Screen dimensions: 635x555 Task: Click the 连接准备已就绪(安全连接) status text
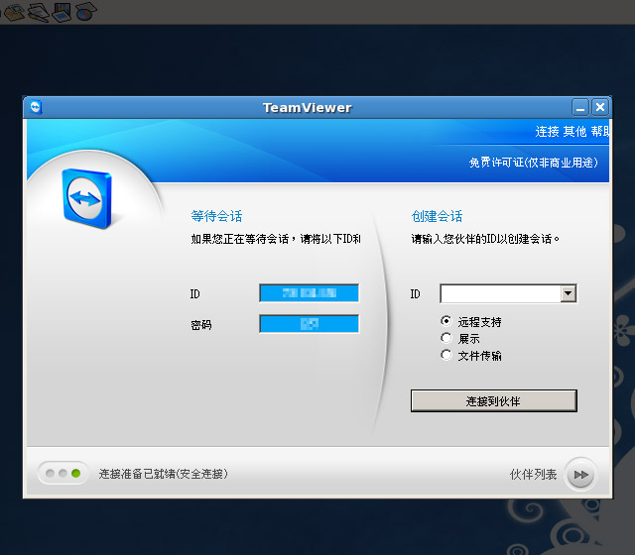pyautogui.click(x=163, y=474)
